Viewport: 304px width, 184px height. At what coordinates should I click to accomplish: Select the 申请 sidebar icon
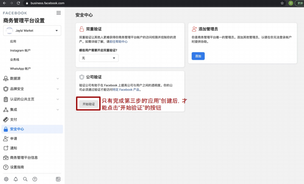coord(6,138)
